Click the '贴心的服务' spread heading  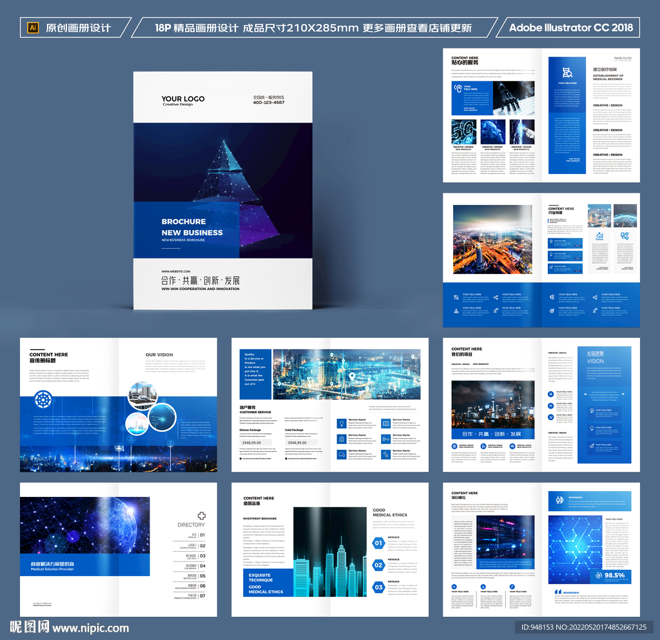pyautogui.click(x=465, y=63)
